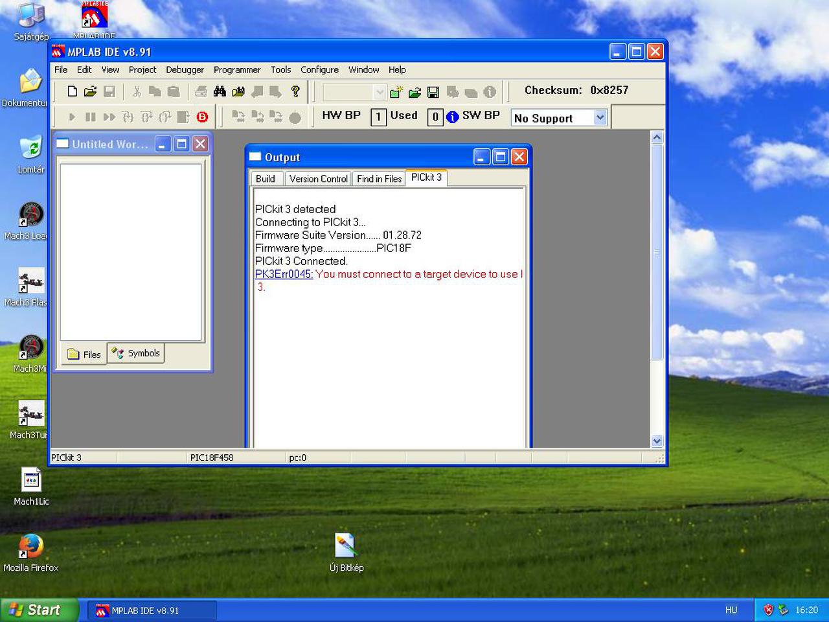Screen dimensions: 829x622
Task: Open the Edit menu
Action: (x=84, y=70)
